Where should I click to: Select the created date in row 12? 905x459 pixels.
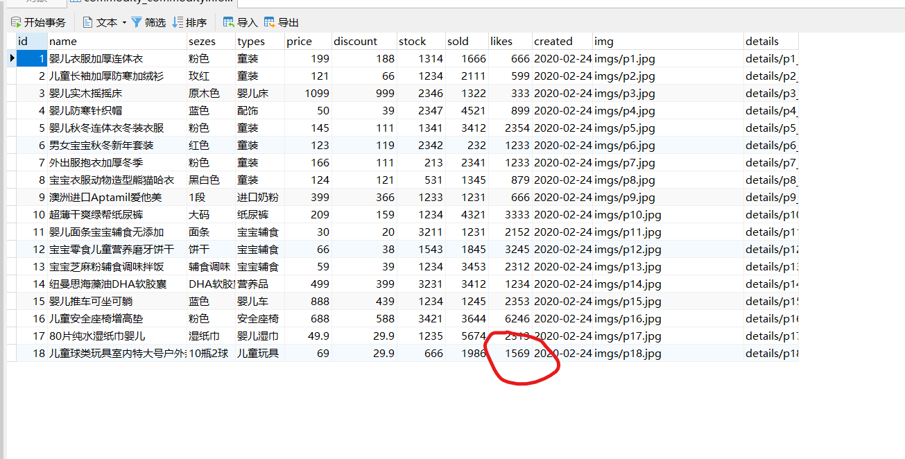562,250
